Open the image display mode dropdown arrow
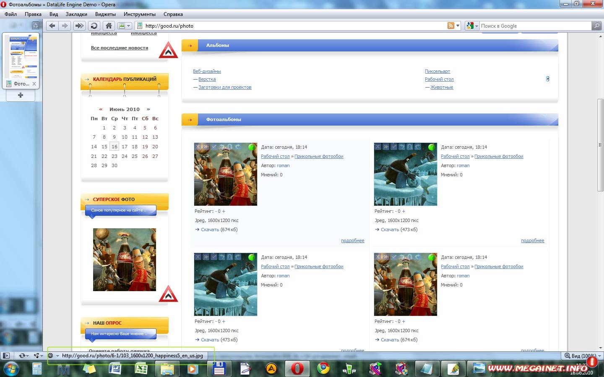Screen dimensions: 604x377 [x=129, y=26]
